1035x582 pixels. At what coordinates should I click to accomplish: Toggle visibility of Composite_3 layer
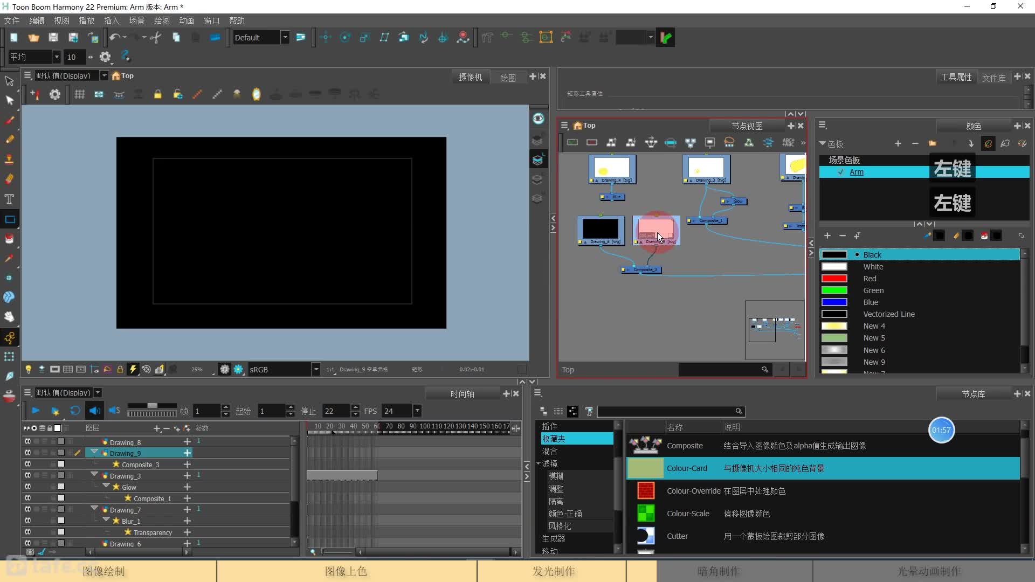[27, 464]
